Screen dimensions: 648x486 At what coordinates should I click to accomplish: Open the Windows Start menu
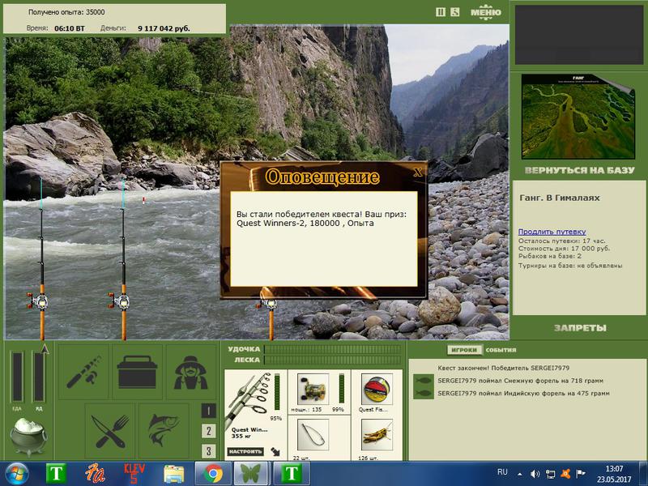(x=16, y=474)
